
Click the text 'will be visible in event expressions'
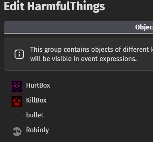(x=83, y=59)
